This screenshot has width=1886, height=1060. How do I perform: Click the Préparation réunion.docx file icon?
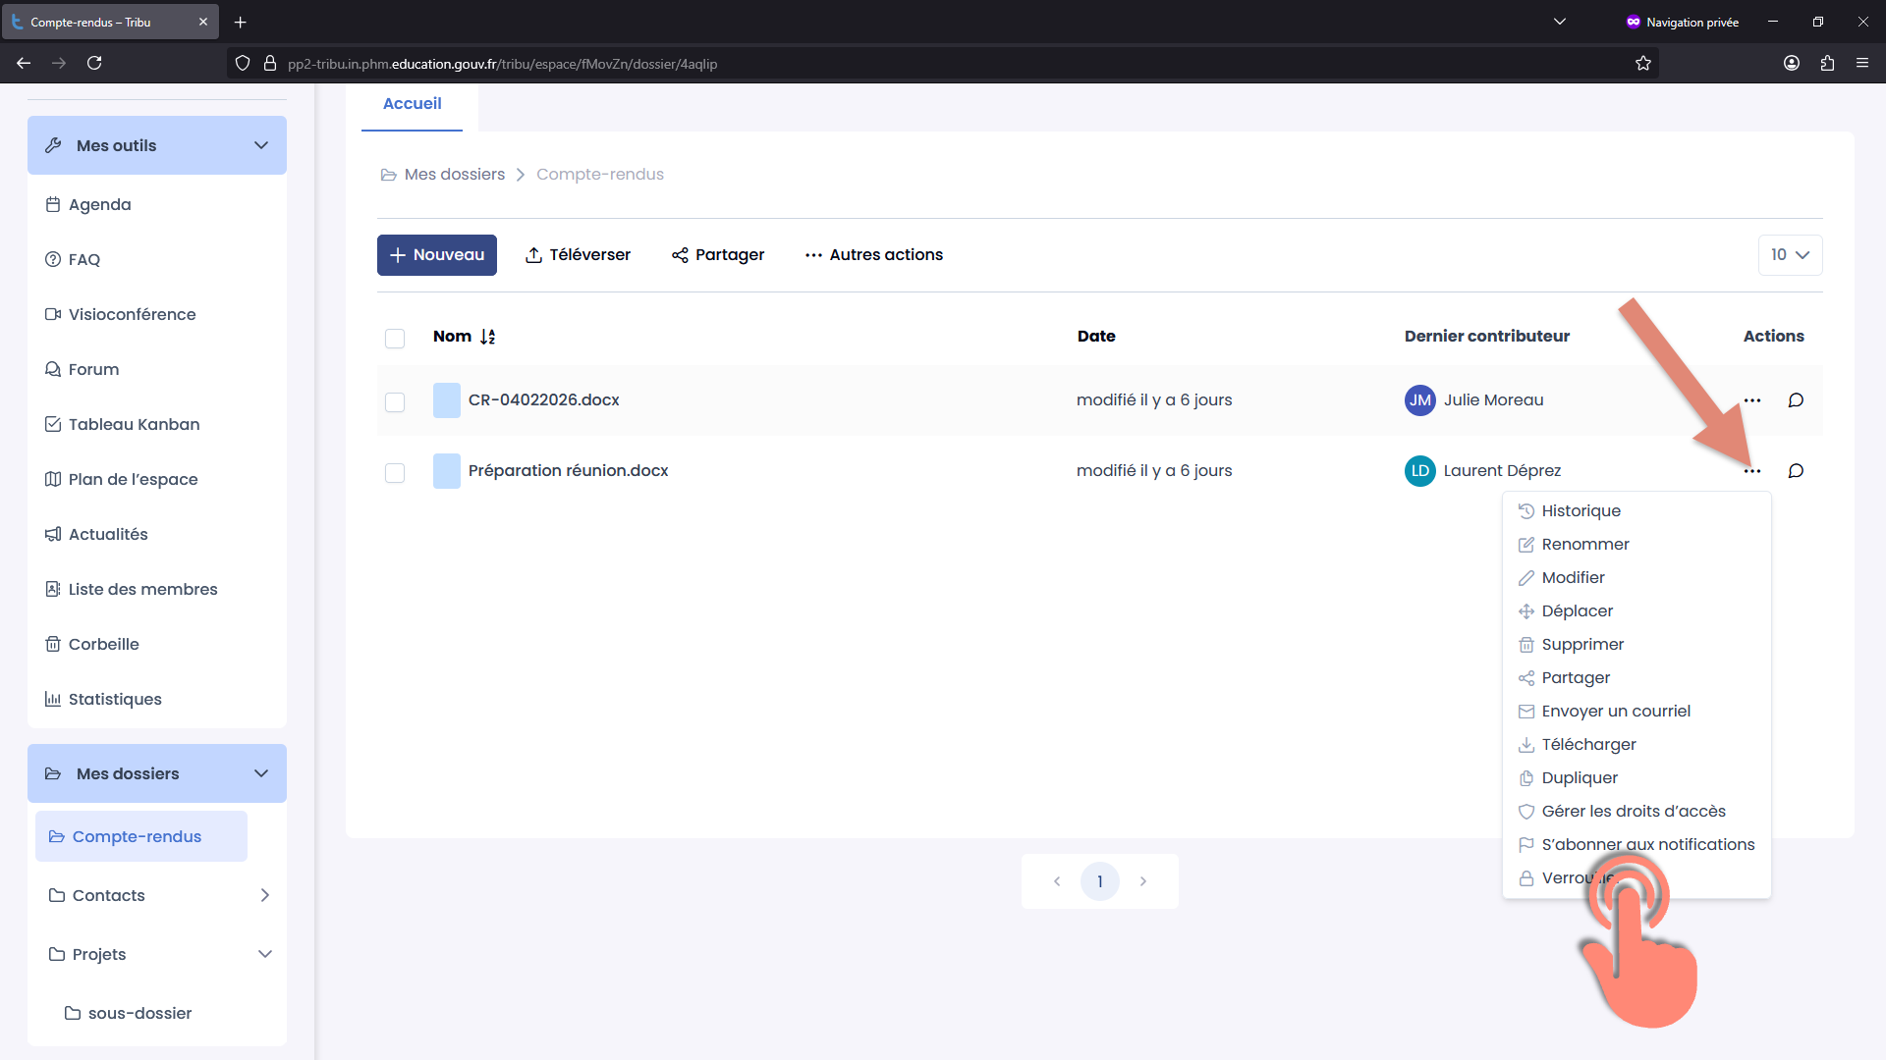[x=447, y=471]
